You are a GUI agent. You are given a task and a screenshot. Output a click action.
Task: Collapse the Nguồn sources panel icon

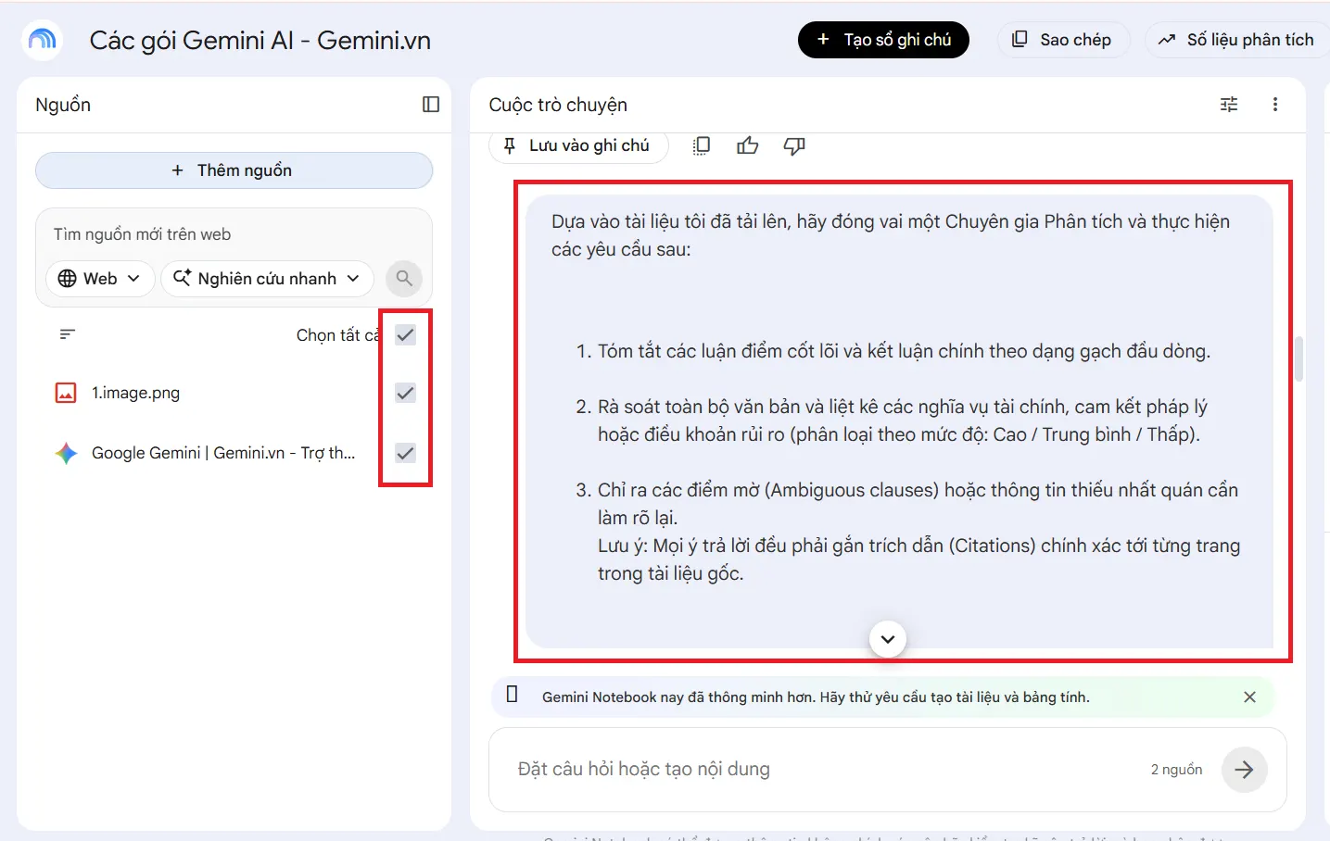click(x=431, y=105)
